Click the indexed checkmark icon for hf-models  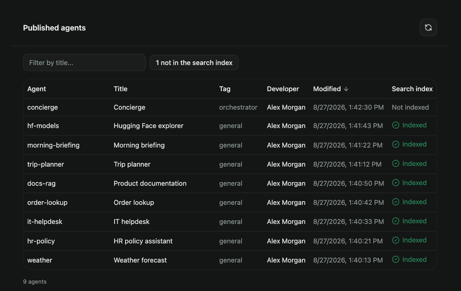[396, 125]
